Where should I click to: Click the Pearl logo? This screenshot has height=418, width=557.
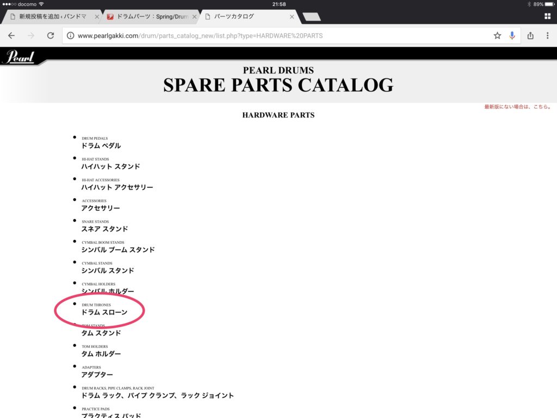20,57
